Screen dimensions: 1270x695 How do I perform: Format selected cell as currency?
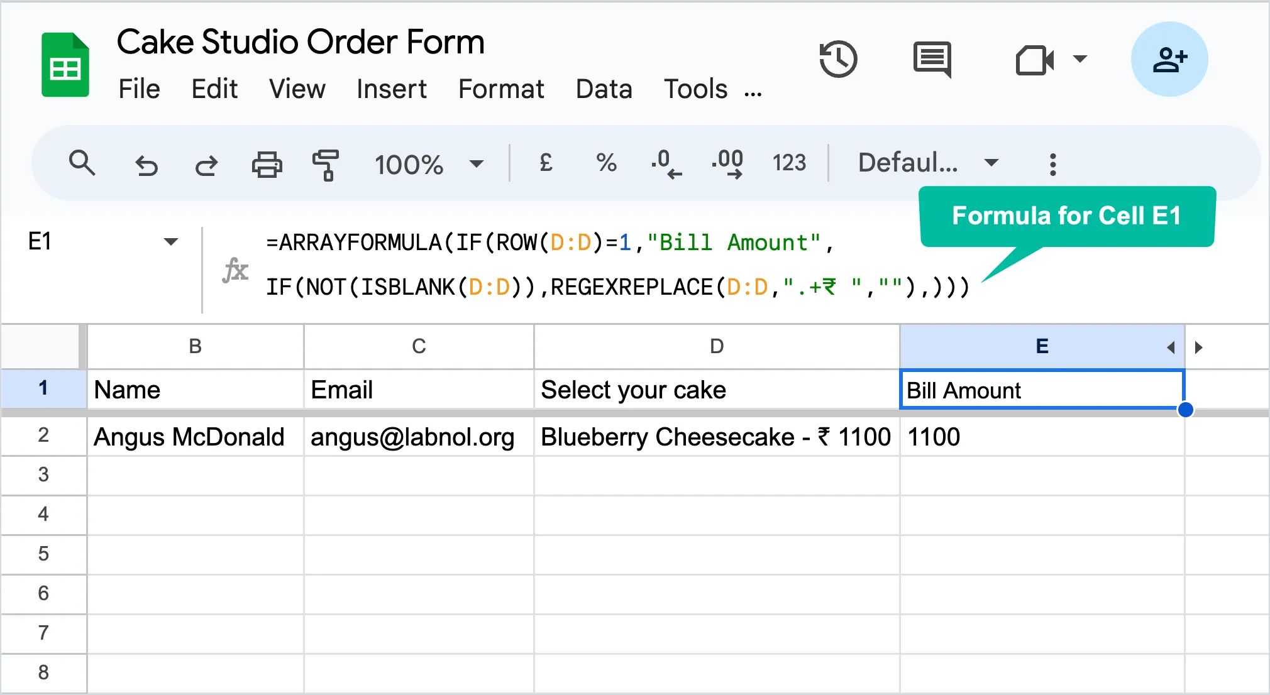pos(544,164)
